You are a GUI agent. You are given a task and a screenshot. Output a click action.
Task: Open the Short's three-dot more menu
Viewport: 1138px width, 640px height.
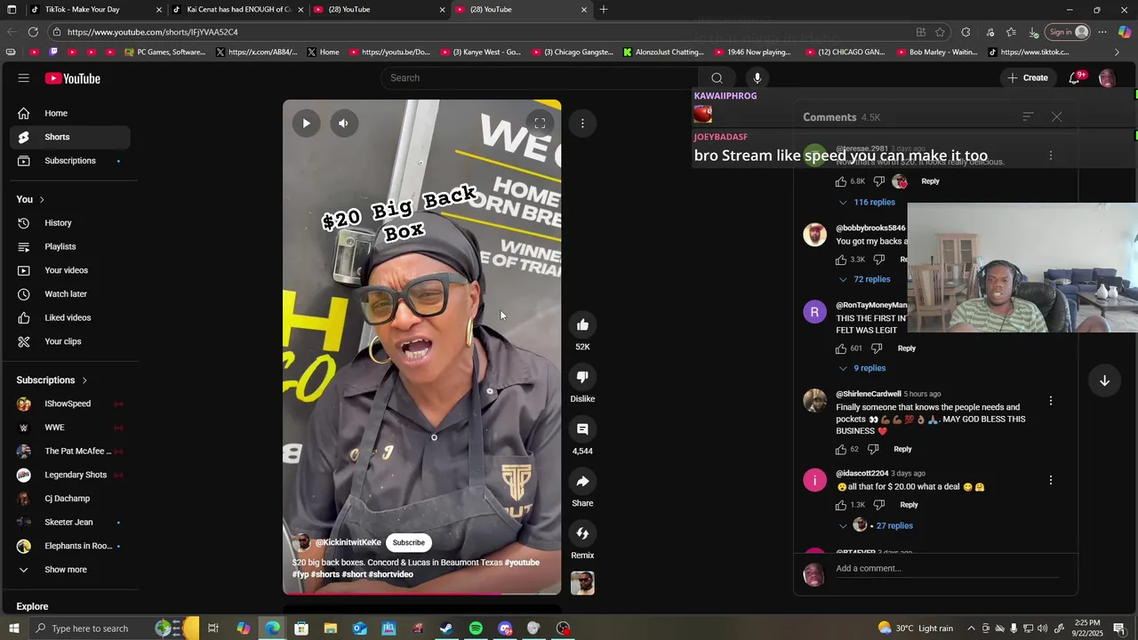coord(582,124)
